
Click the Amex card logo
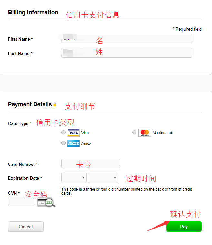(x=73, y=144)
